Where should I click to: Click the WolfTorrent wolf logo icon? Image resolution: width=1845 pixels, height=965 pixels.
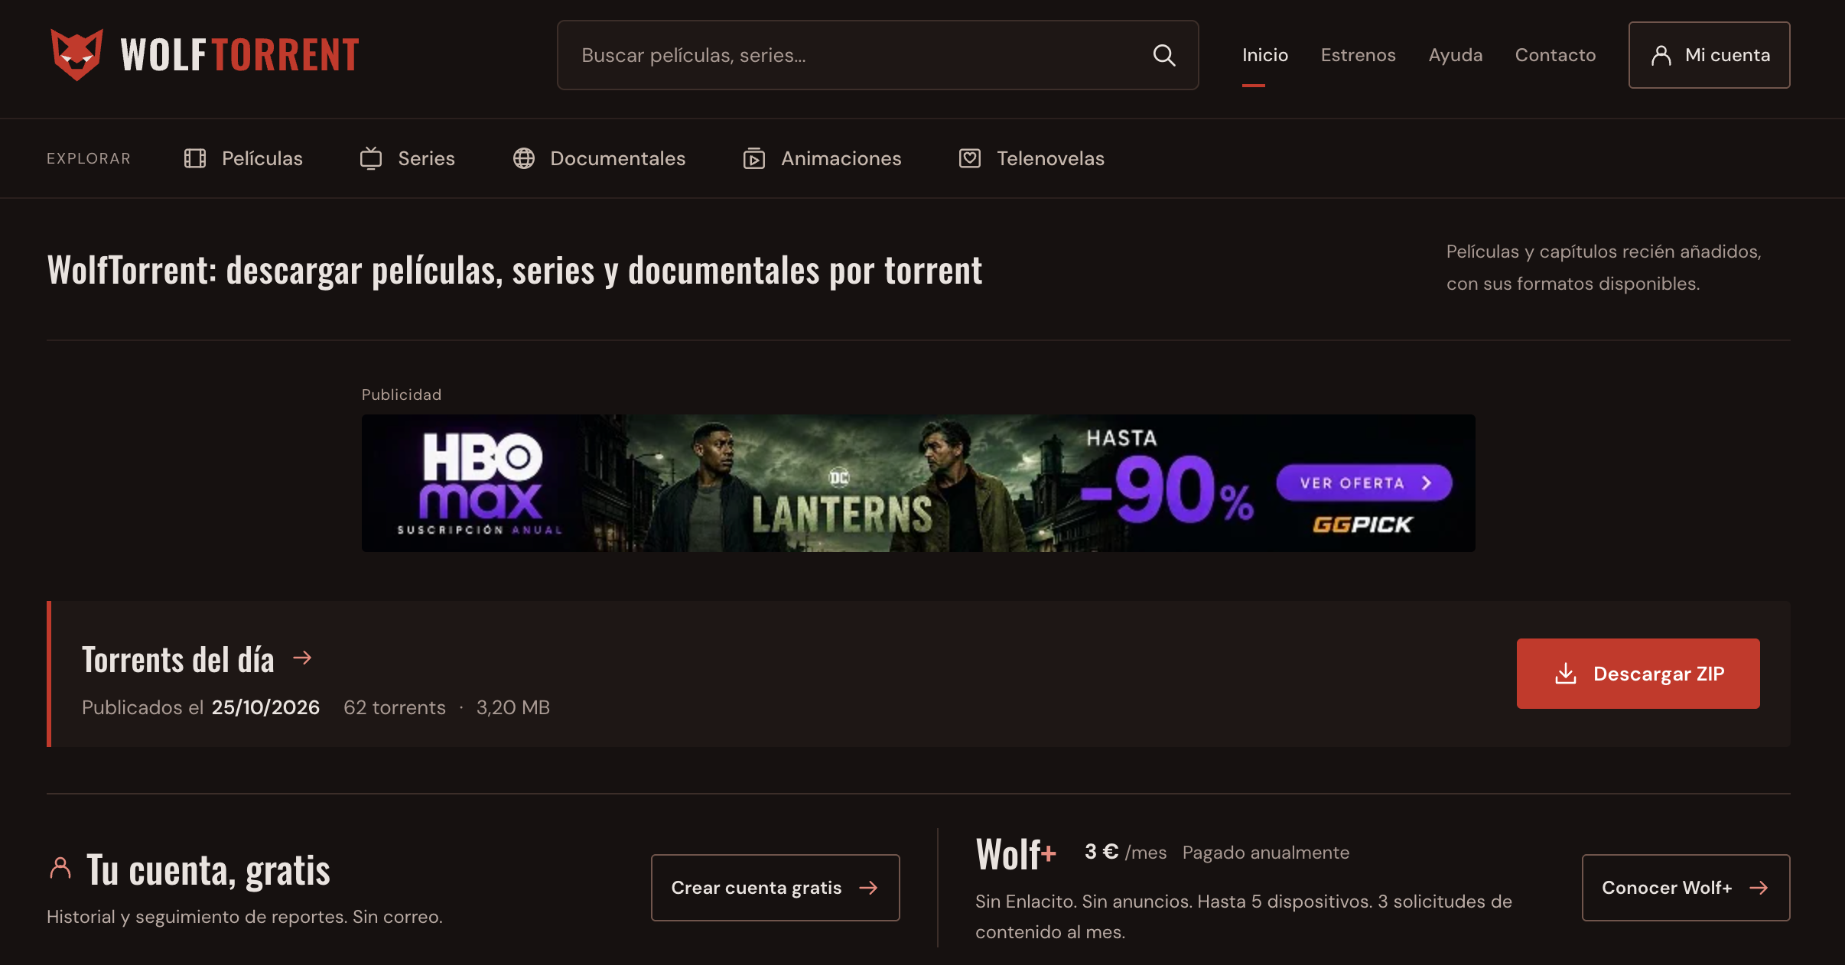pos(76,54)
